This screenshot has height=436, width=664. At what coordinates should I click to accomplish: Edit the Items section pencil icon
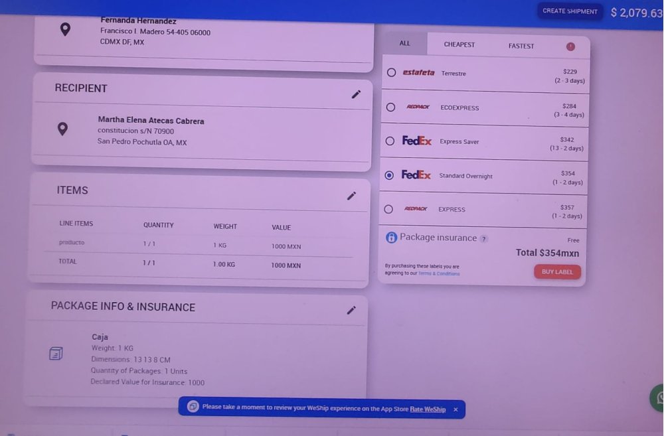coord(351,196)
